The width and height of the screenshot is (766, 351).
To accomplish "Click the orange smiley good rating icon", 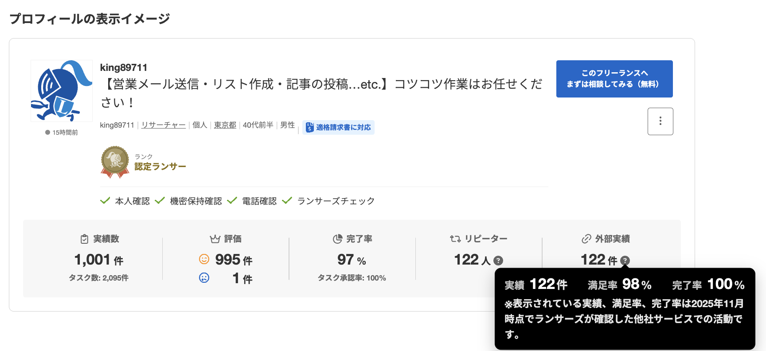I will coord(204,259).
